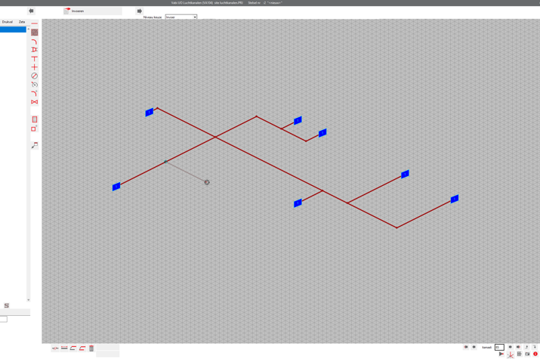540x359 pixels.
Task: Select the cross junction duct tool
Action: pos(35,67)
